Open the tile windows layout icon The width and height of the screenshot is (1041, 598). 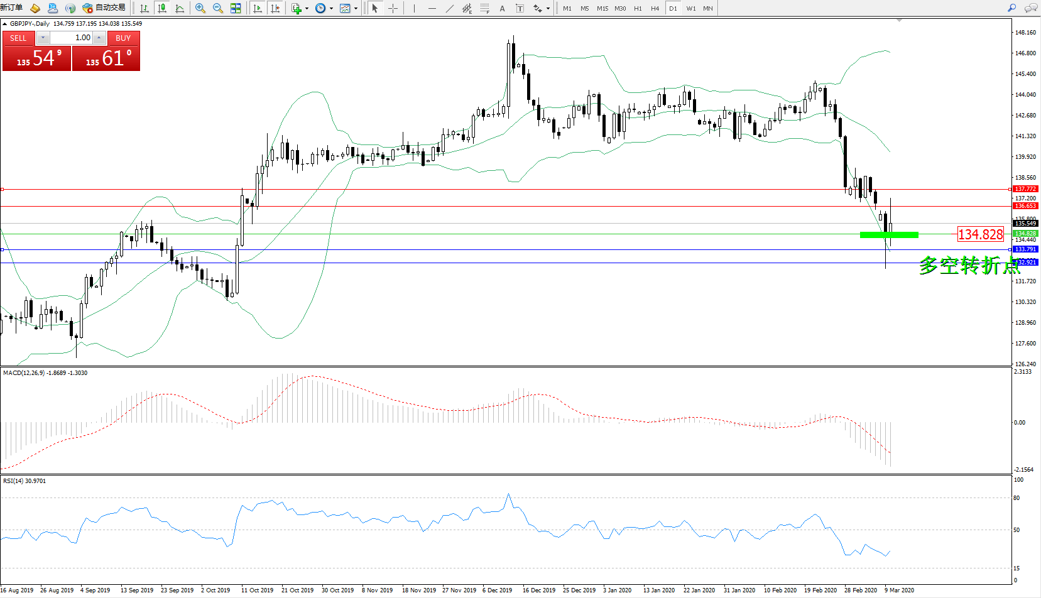(236, 8)
